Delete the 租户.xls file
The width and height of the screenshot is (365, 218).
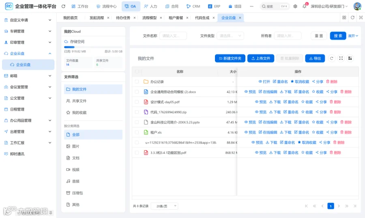tap(346, 133)
